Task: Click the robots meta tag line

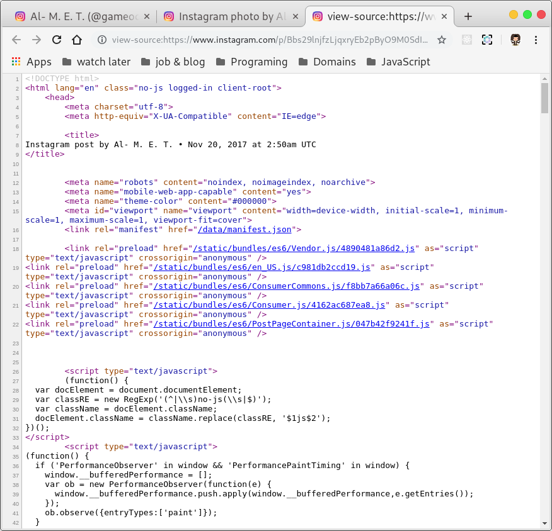Action: [x=220, y=182]
